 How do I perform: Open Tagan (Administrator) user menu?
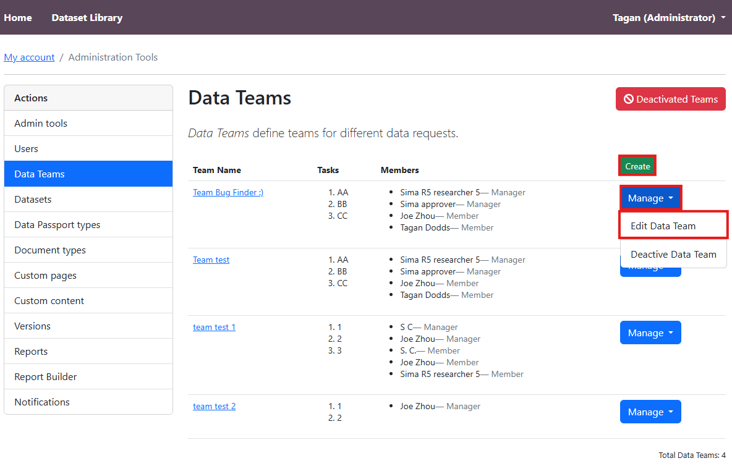coord(668,17)
